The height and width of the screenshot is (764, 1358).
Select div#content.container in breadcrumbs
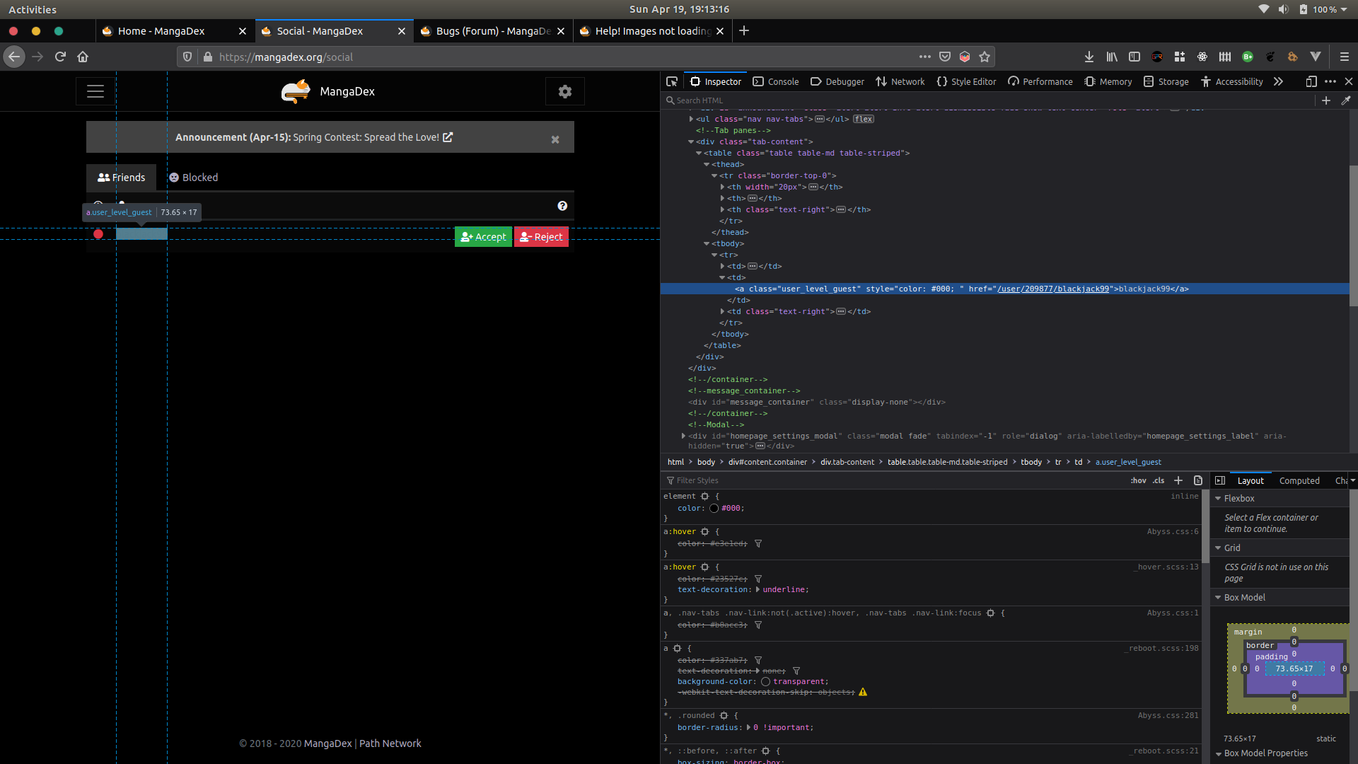click(x=767, y=462)
